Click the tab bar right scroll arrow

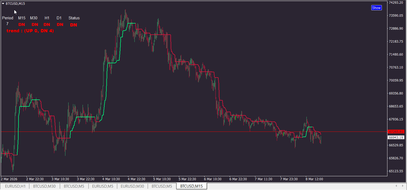[403, 186]
